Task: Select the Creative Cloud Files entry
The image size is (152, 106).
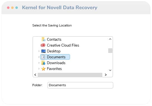Action: (63, 45)
